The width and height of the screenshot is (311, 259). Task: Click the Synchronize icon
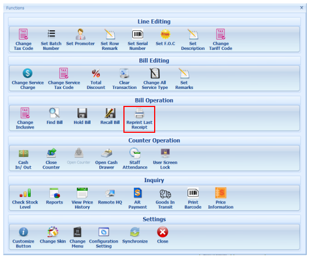click(x=135, y=232)
